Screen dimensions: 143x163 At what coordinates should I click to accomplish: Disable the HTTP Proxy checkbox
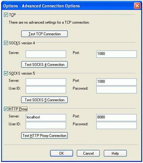click(6, 109)
